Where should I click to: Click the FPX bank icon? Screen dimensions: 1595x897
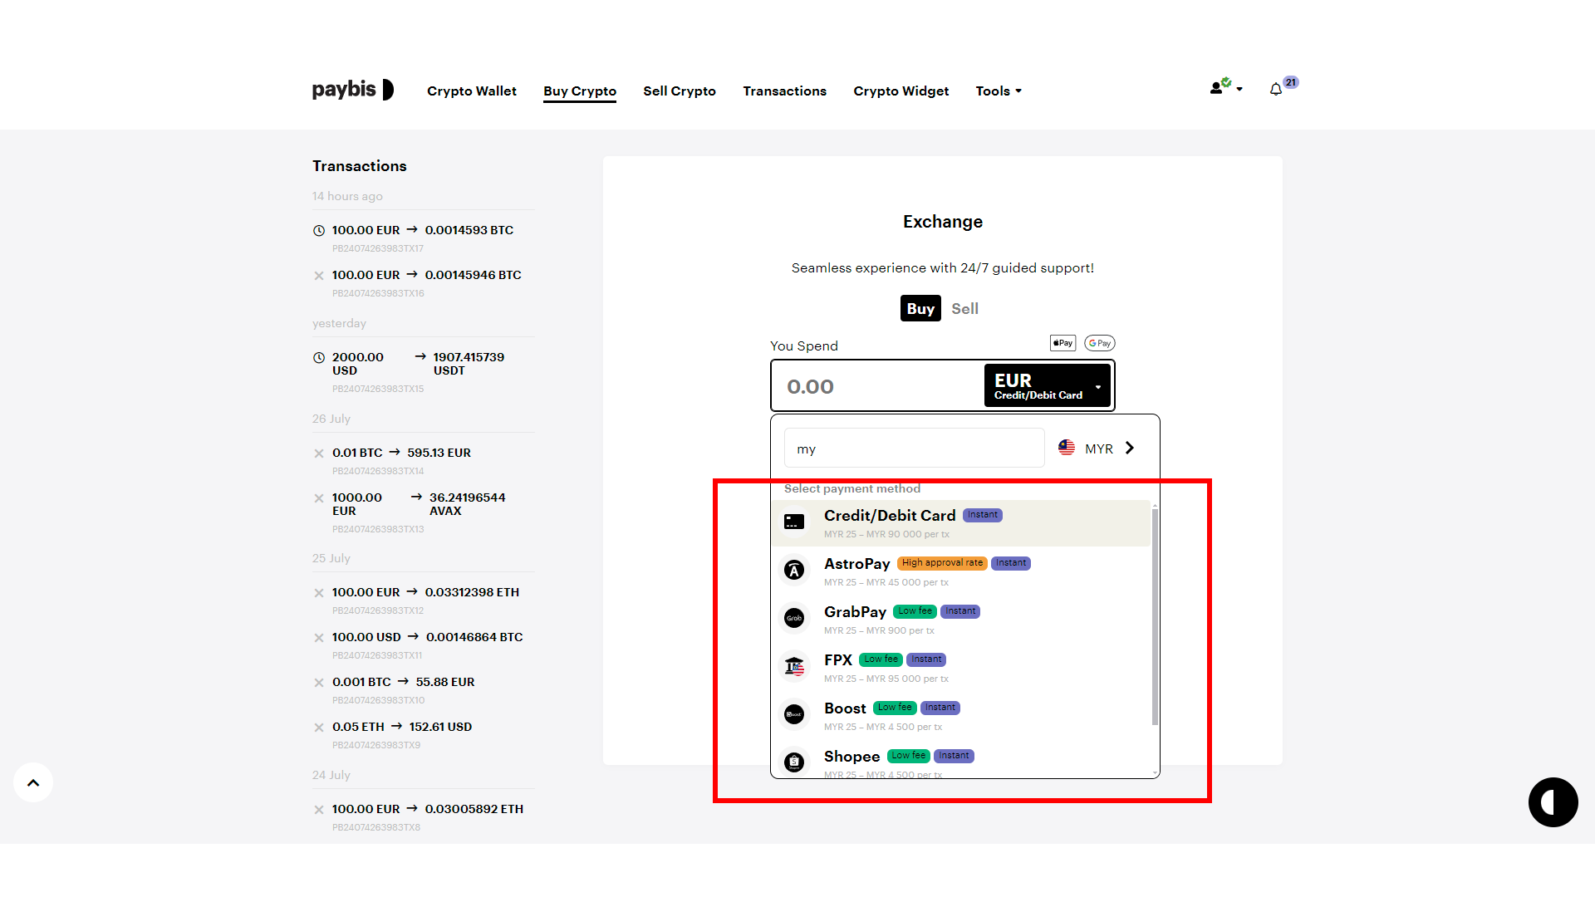(x=794, y=667)
